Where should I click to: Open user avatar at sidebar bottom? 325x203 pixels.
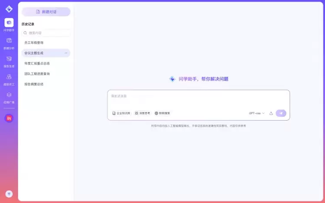(x=9, y=194)
